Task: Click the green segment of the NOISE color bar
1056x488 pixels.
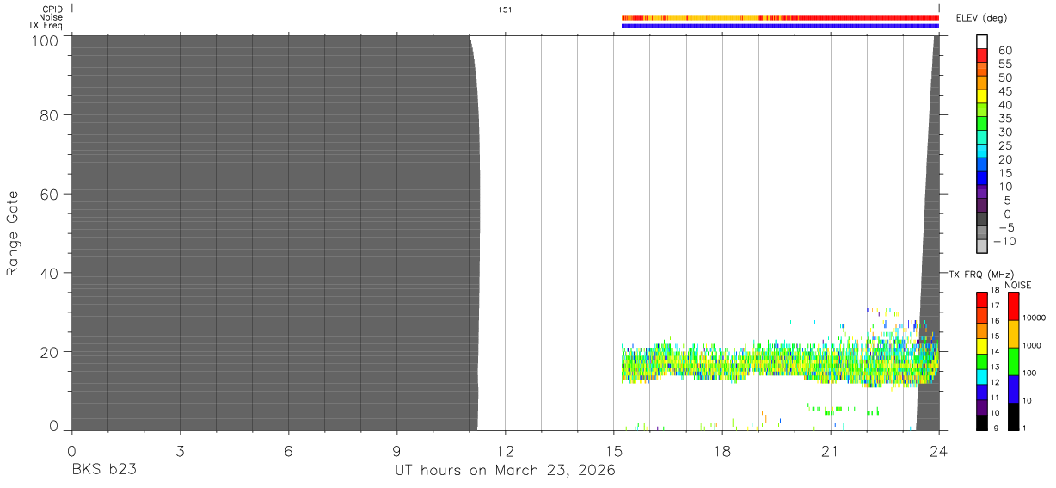Action: point(1013,361)
